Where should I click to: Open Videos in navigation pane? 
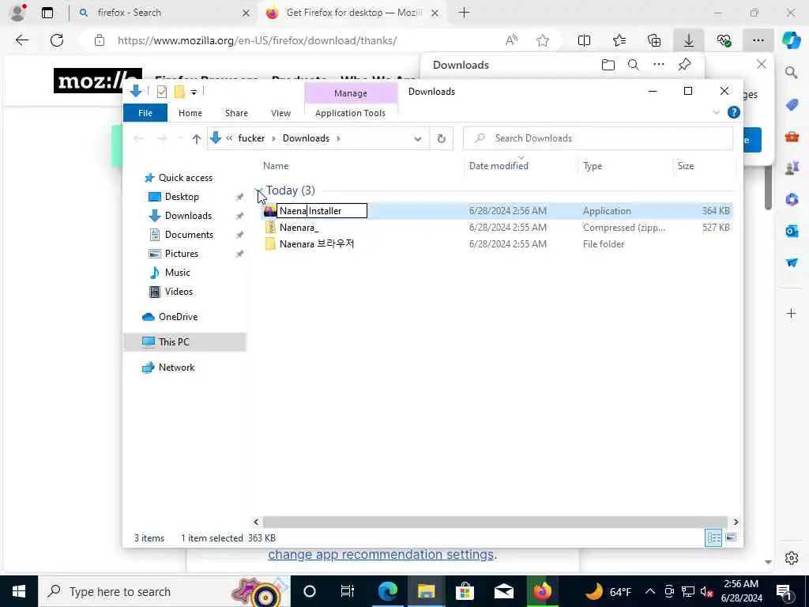click(x=179, y=292)
